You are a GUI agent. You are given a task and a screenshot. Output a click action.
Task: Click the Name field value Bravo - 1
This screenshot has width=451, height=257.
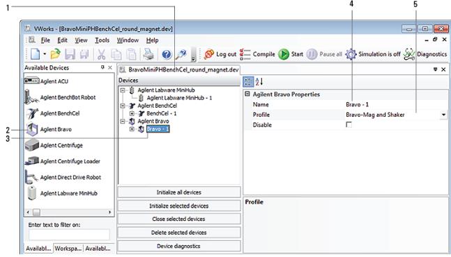click(x=357, y=104)
